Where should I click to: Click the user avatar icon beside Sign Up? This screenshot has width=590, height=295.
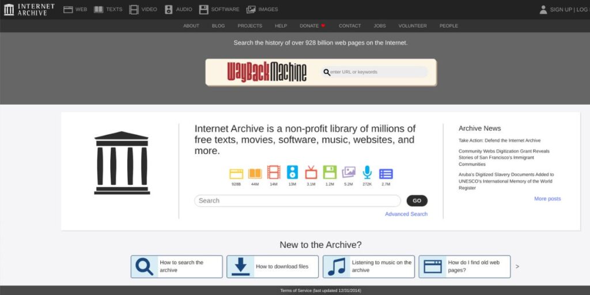pos(543,9)
